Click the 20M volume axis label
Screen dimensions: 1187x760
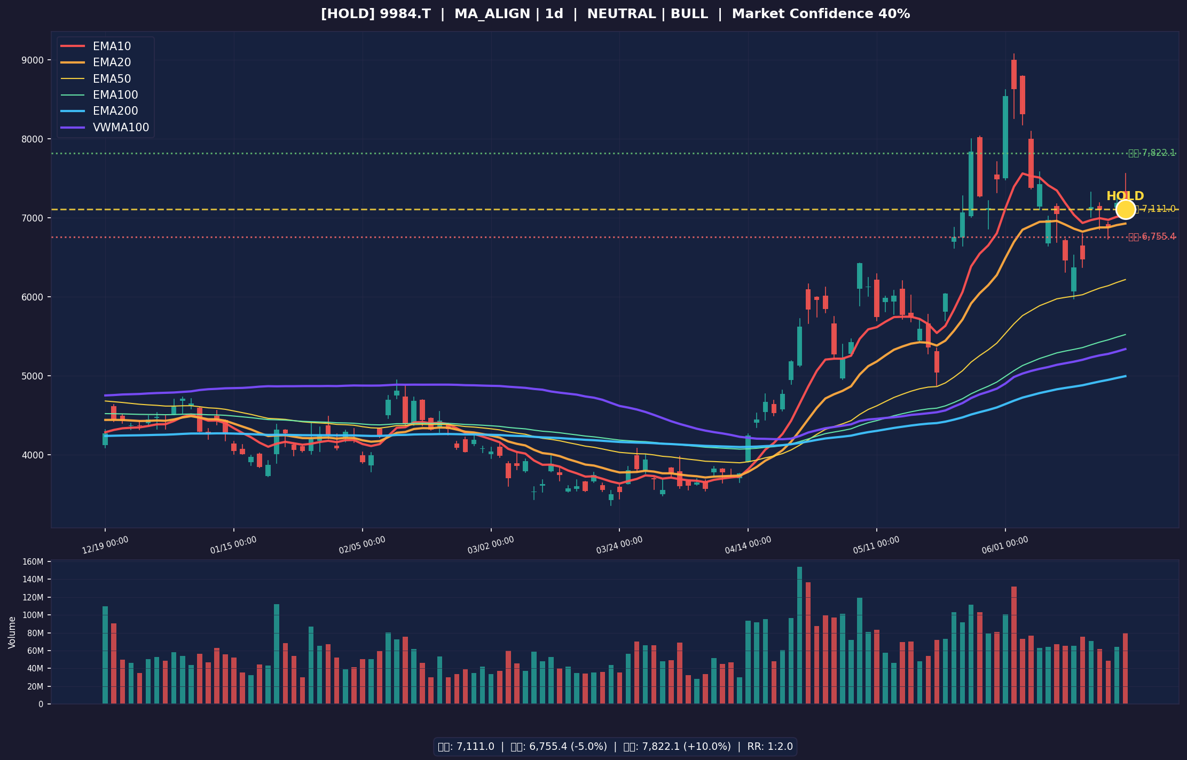pos(35,686)
